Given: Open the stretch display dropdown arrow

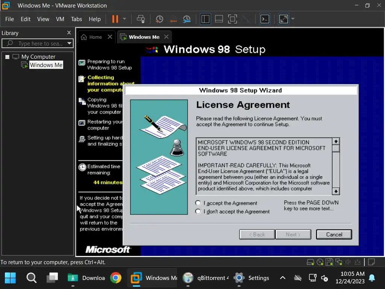Looking at the screenshot, I should pos(293,19).
